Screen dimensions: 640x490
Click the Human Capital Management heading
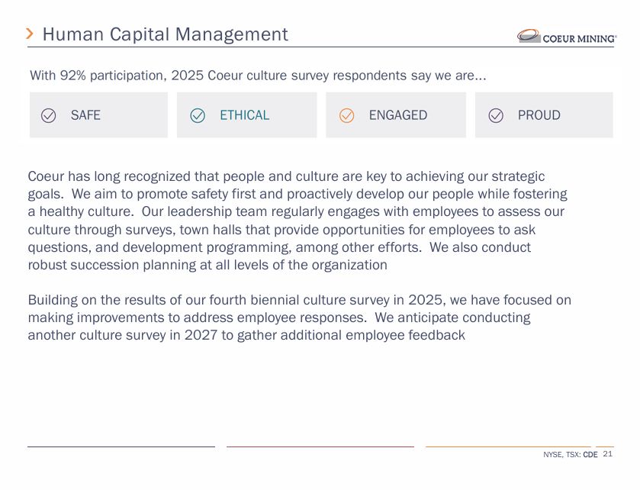pos(166,34)
